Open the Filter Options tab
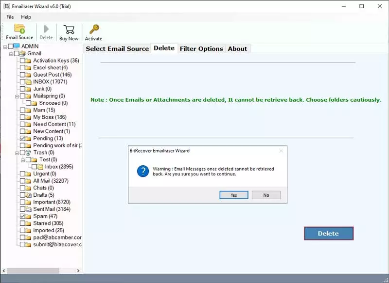This screenshot has width=389, height=283. coord(201,48)
